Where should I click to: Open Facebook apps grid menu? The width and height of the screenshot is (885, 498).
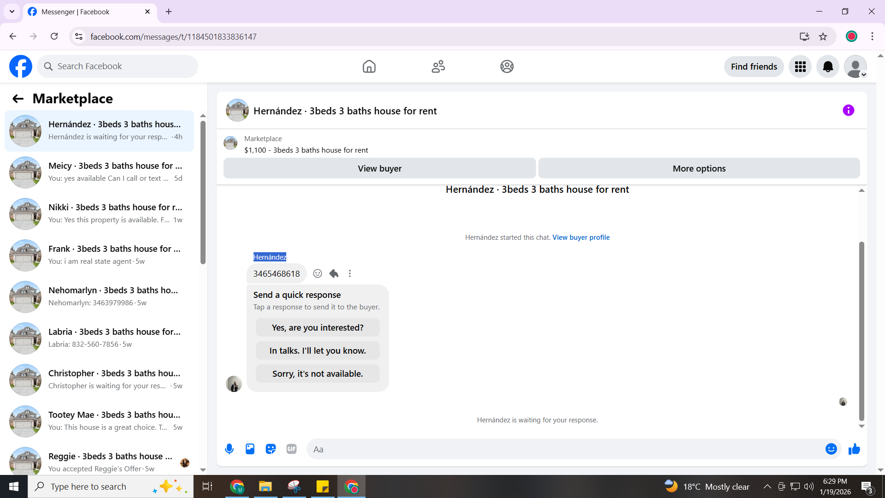coord(800,67)
